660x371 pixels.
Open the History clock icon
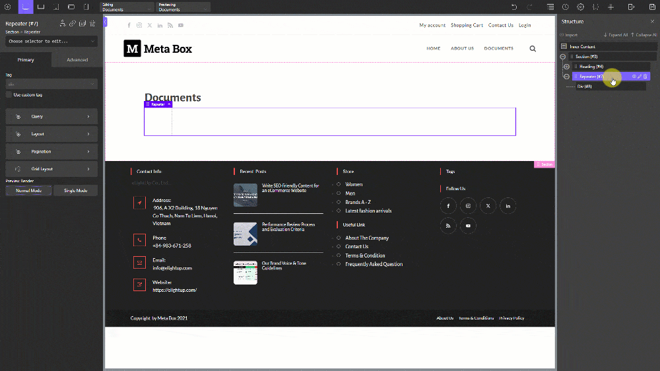566,7
